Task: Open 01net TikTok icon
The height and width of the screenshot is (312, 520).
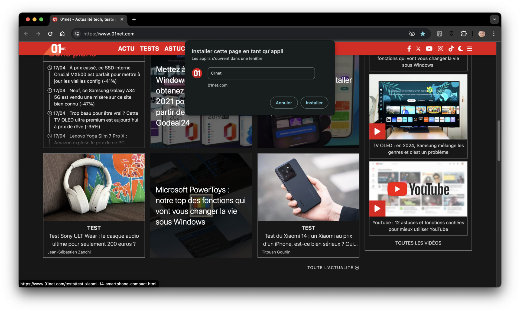Action: tap(451, 49)
